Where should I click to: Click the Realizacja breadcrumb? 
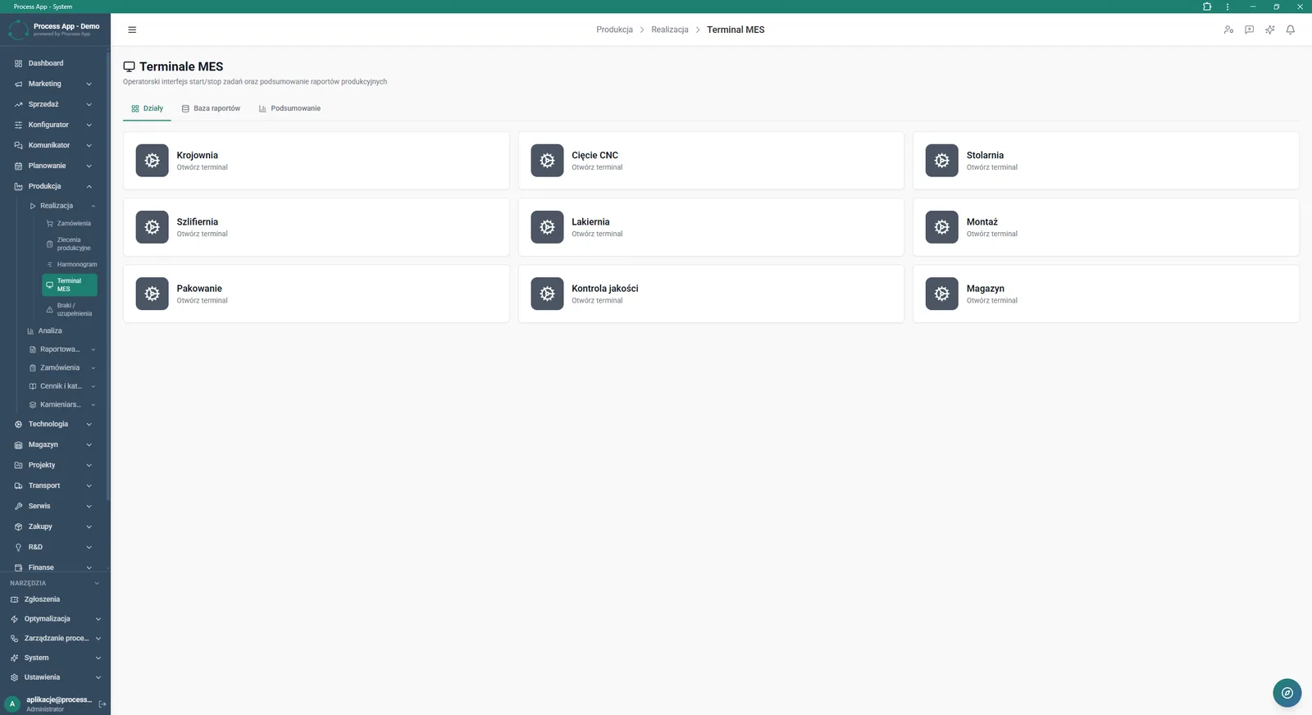(x=670, y=30)
